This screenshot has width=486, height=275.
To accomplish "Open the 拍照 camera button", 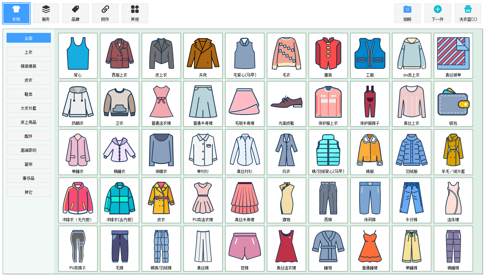I will [407, 13].
